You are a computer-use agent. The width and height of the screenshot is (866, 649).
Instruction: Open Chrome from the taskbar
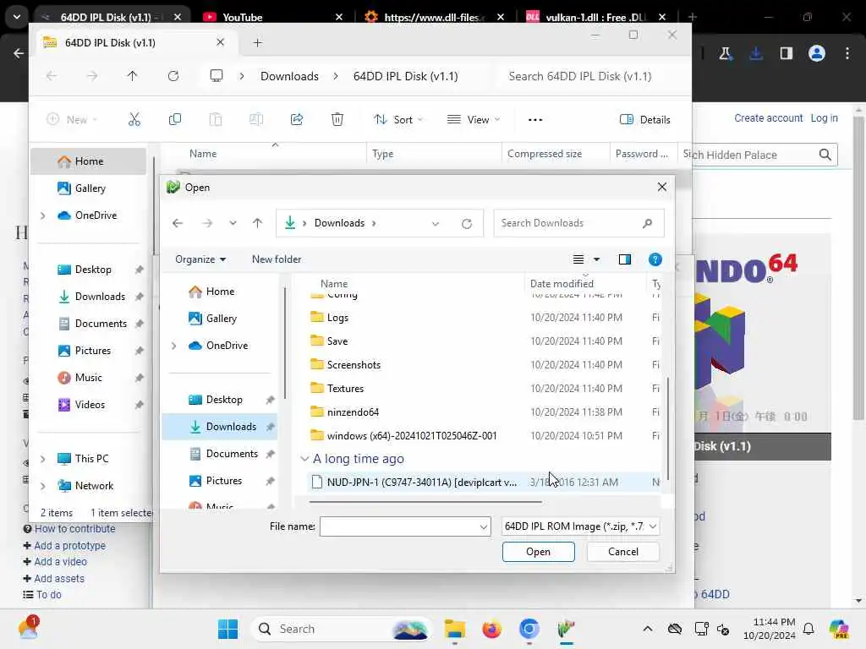[529, 629]
